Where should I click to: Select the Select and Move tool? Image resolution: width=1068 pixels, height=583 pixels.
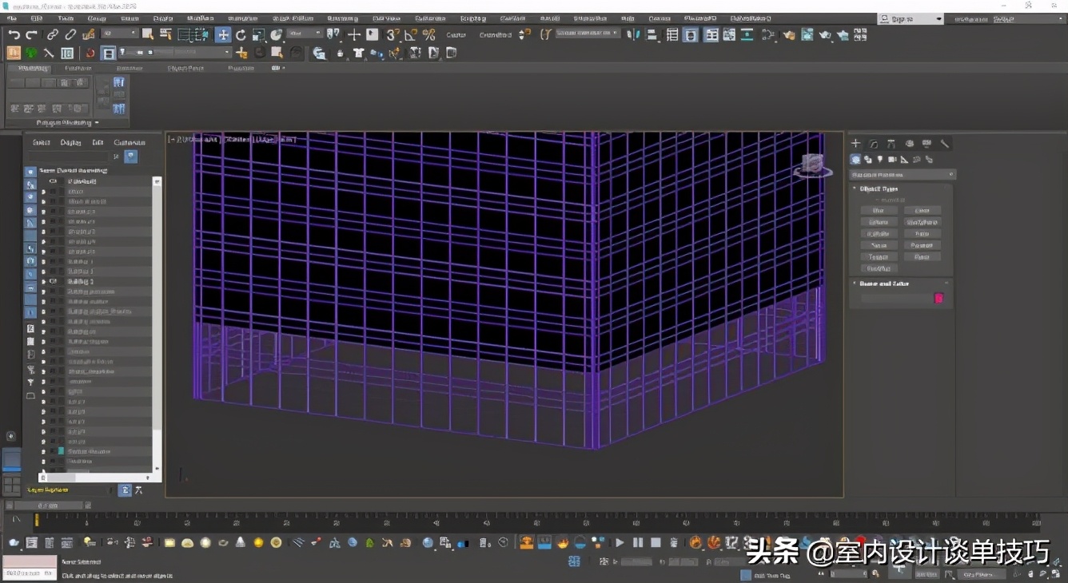coord(223,35)
